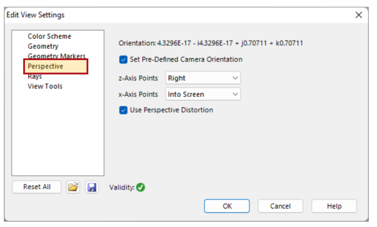Save view settings using the floppy disk icon
This screenshot has height=227, width=377.
(92, 187)
